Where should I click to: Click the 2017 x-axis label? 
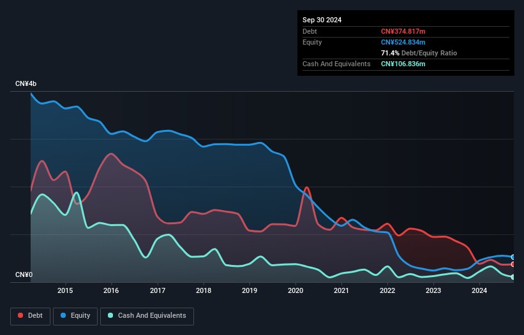pos(158,290)
